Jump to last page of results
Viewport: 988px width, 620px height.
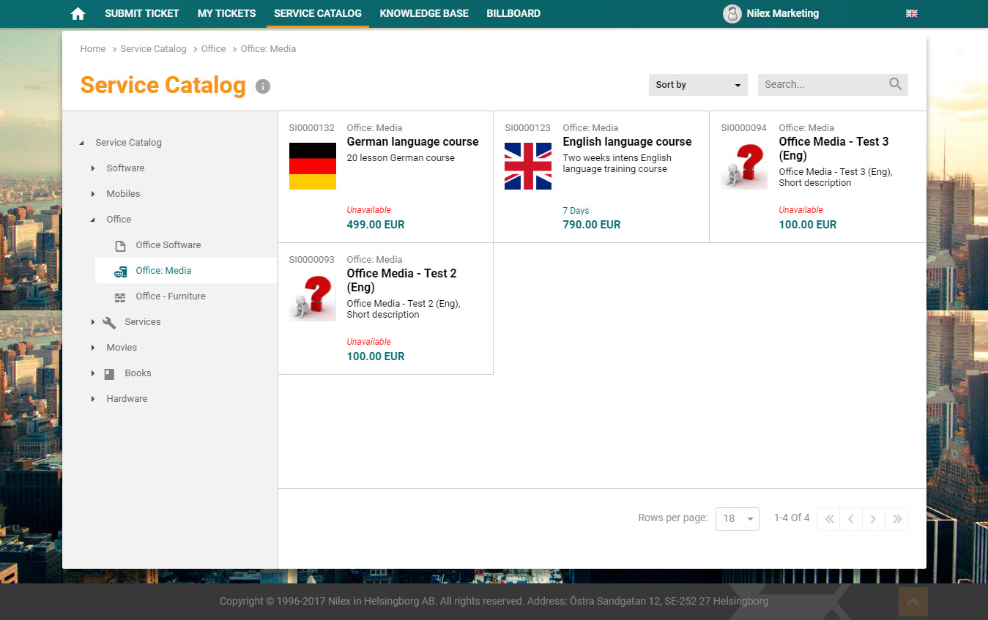(896, 519)
